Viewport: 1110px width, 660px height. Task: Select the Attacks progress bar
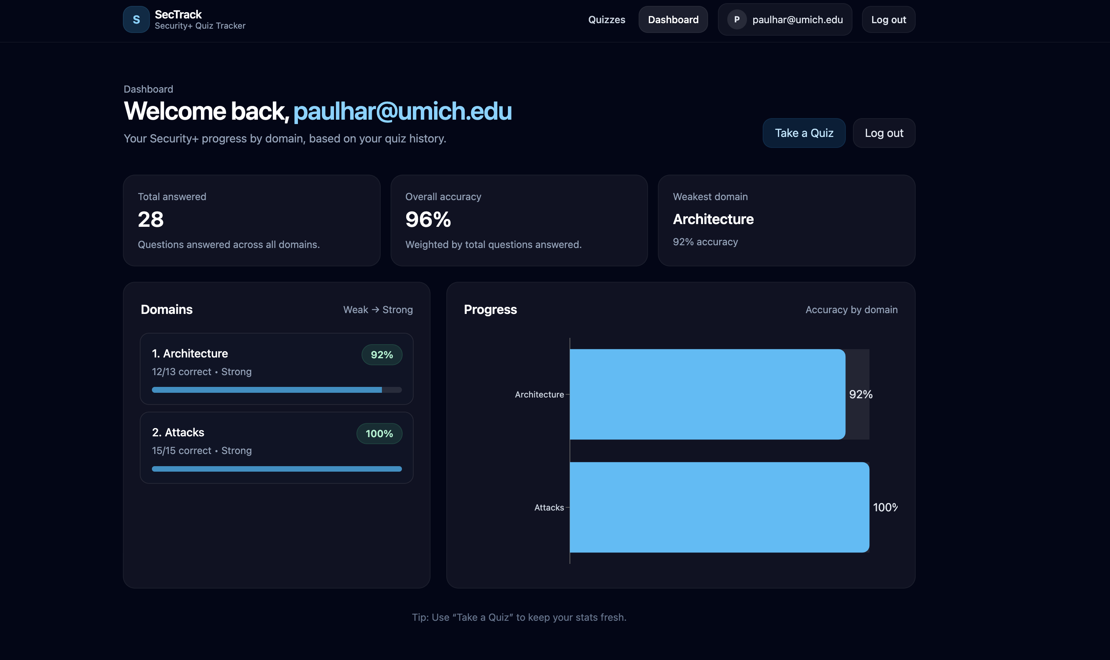[x=276, y=468]
